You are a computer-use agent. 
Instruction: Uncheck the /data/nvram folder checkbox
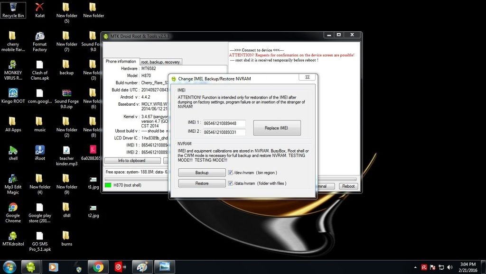click(x=230, y=183)
